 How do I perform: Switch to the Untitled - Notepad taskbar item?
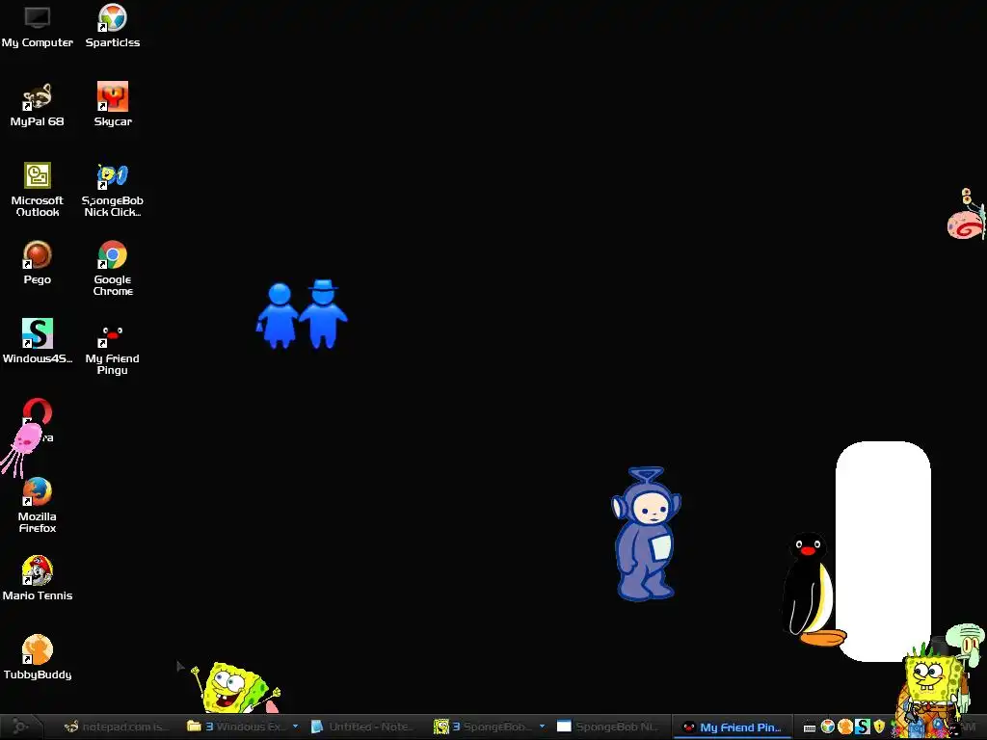coord(363,727)
